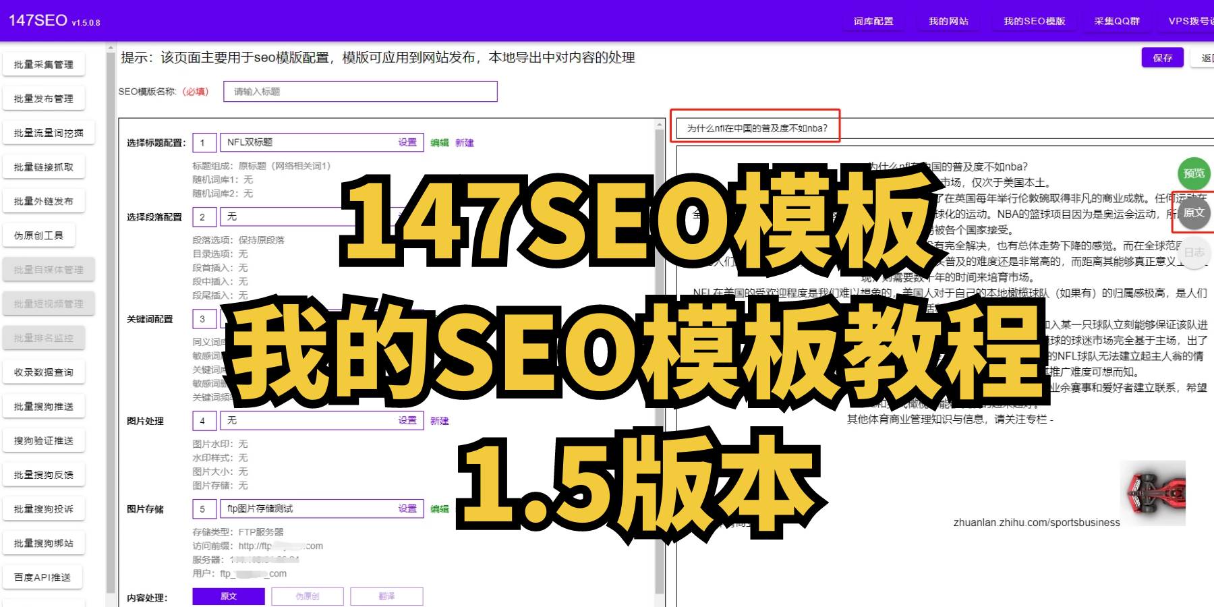1214x607 pixels.
Task: Open 批量搜狗反馈 in the sidebar
Action: click(44, 475)
